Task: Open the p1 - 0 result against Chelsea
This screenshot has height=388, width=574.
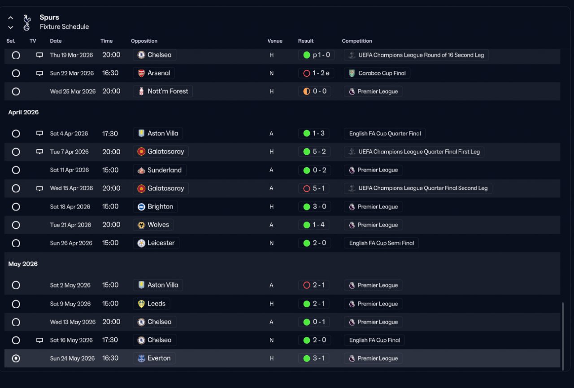Action: [x=316, y=55]
